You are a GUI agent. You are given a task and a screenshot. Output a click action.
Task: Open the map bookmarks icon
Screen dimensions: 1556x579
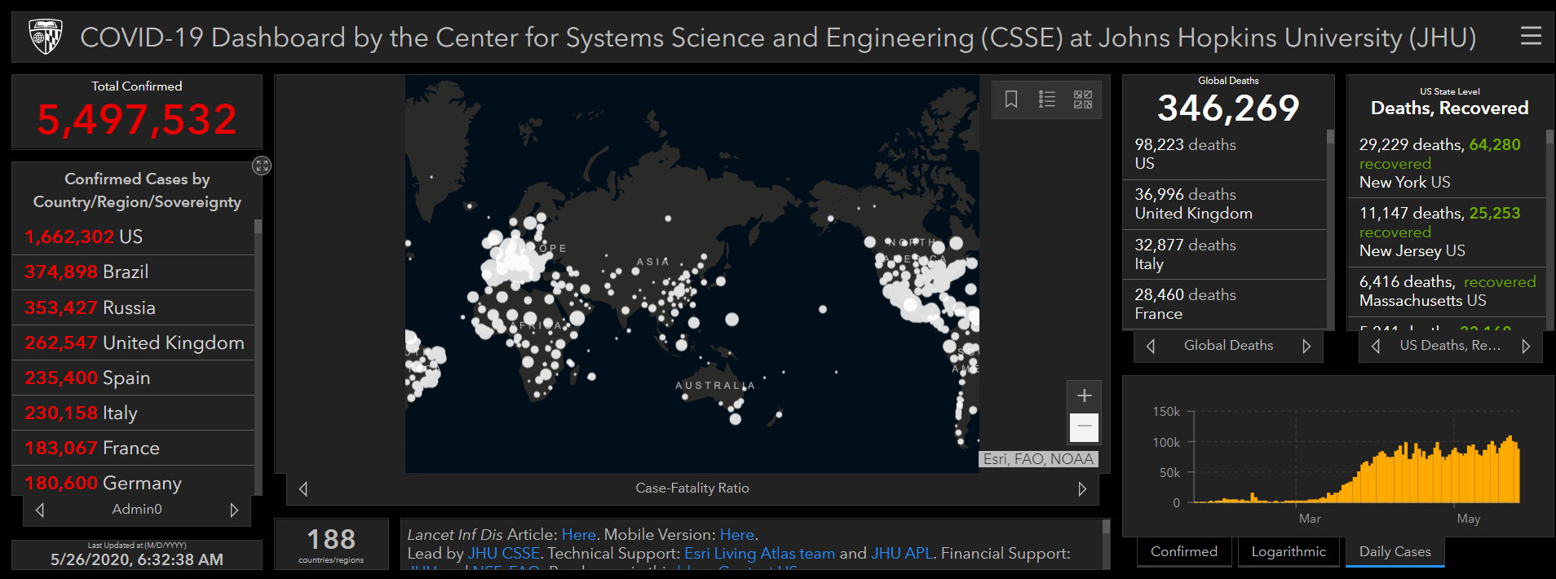click(x=1011, y=99)
